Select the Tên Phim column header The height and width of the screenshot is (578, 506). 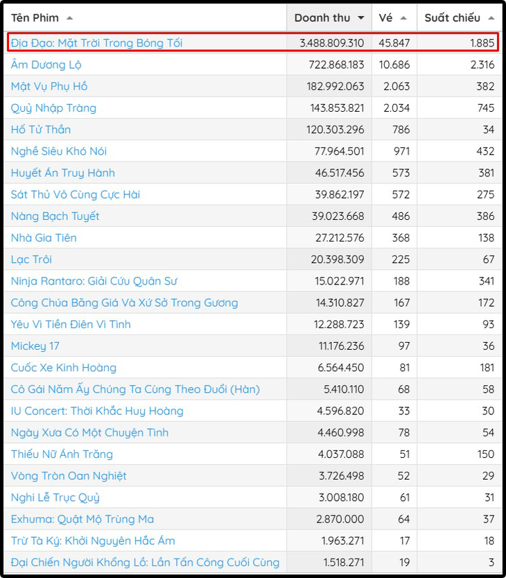(35, 18)
